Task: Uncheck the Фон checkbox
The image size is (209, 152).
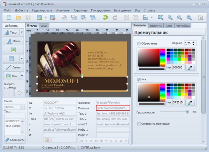Action: [x=139, y=79]
